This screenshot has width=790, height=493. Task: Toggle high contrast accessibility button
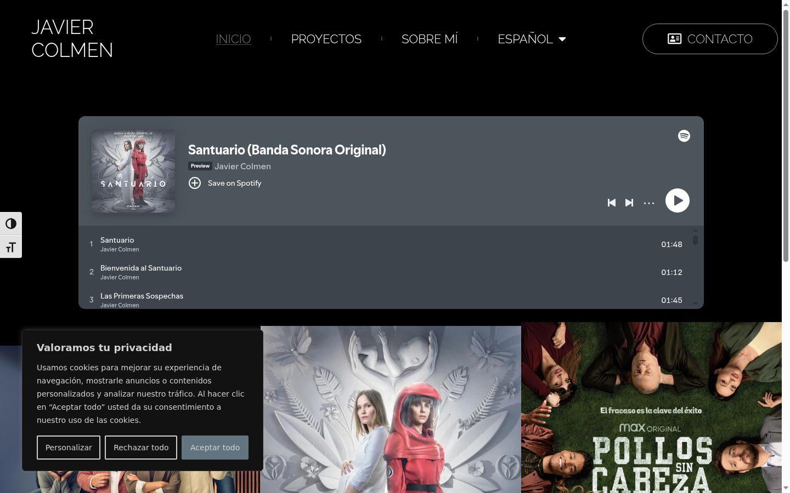[x=11, y=223]
